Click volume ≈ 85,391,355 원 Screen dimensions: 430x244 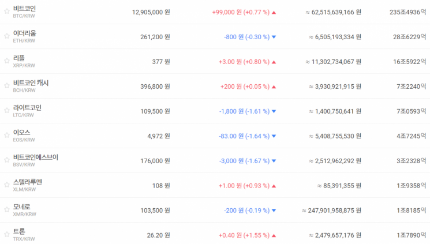(x=339, y=186)
